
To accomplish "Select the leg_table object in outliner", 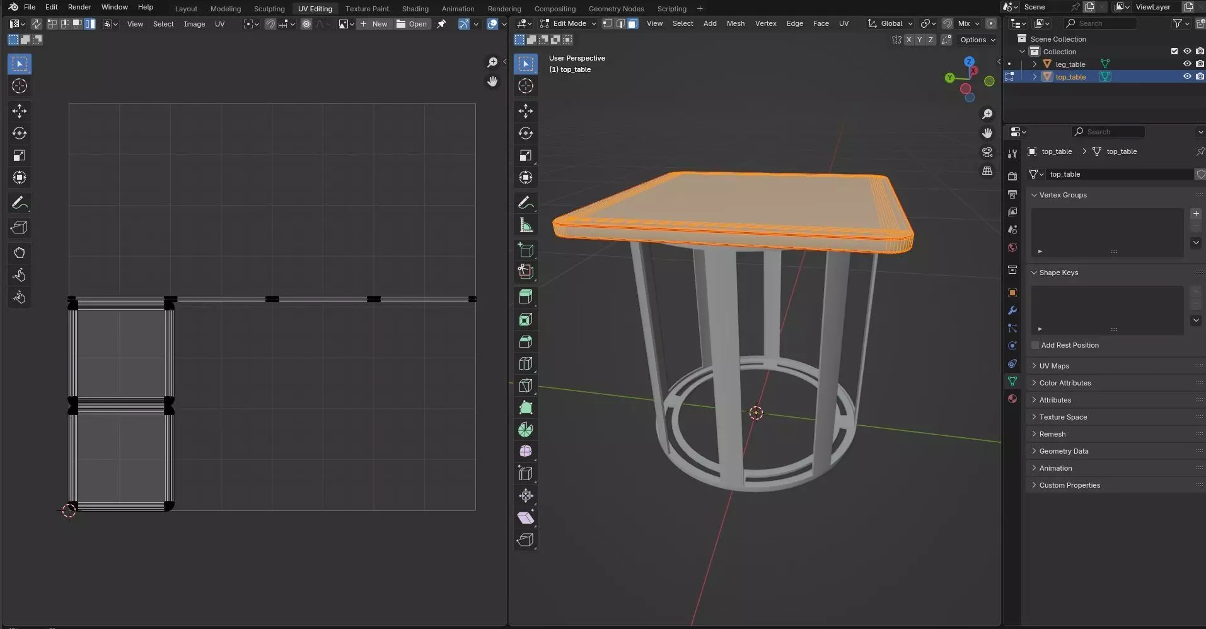I will (x=1070, y=64).
